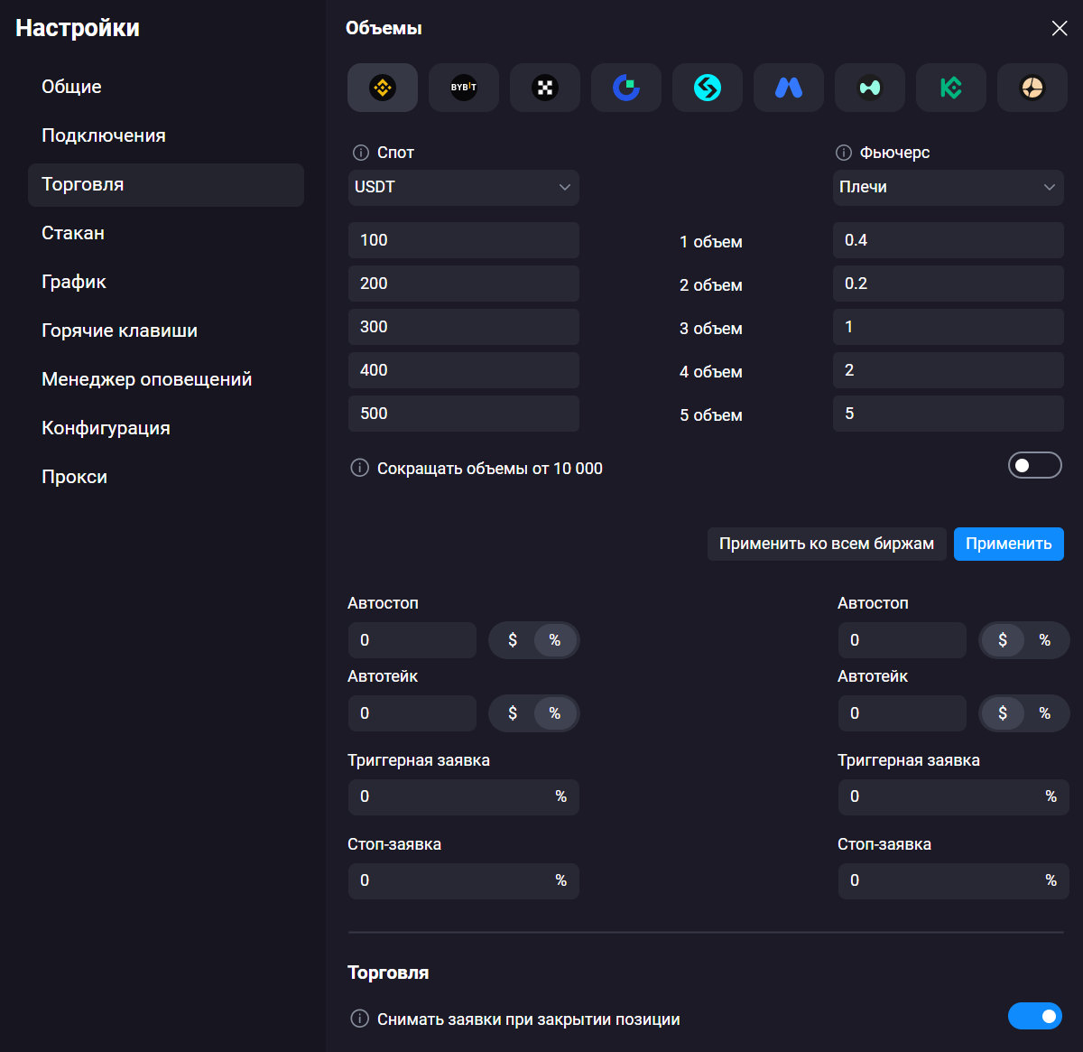The width and height of the screenshot is (1083, 1052).
Task: Edit spot volume 3 field showing 300
Action: [x=463, y=327]
